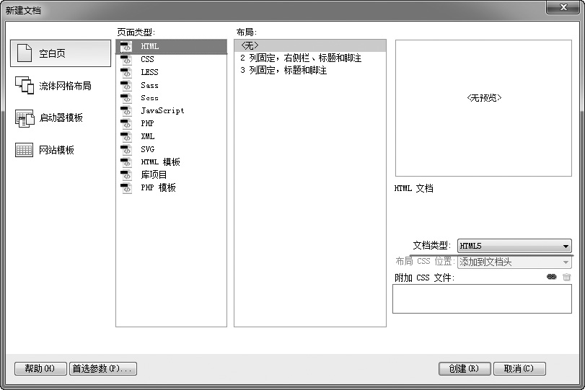
Task: Click the 附加 CSS 文件 list box
Action: click(x=482, y=298)
